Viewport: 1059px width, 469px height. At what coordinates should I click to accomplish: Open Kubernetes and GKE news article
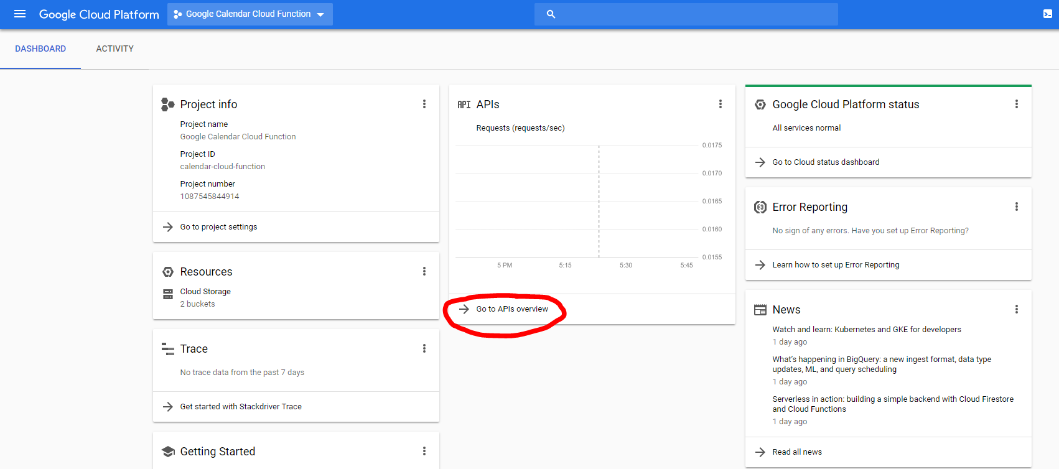[867, 330]
